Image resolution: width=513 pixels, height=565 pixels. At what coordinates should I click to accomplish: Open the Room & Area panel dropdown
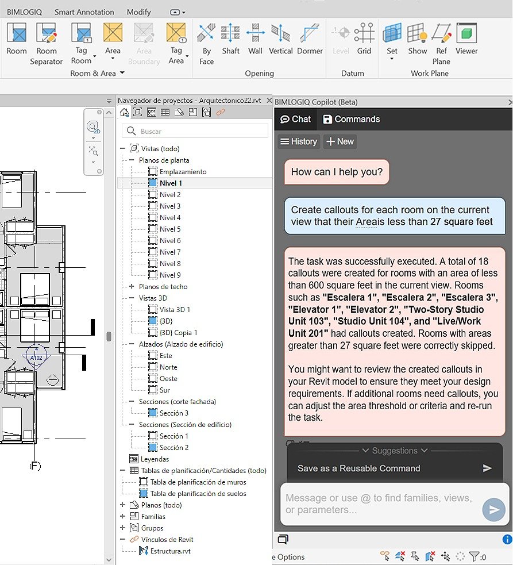(122, 73)
